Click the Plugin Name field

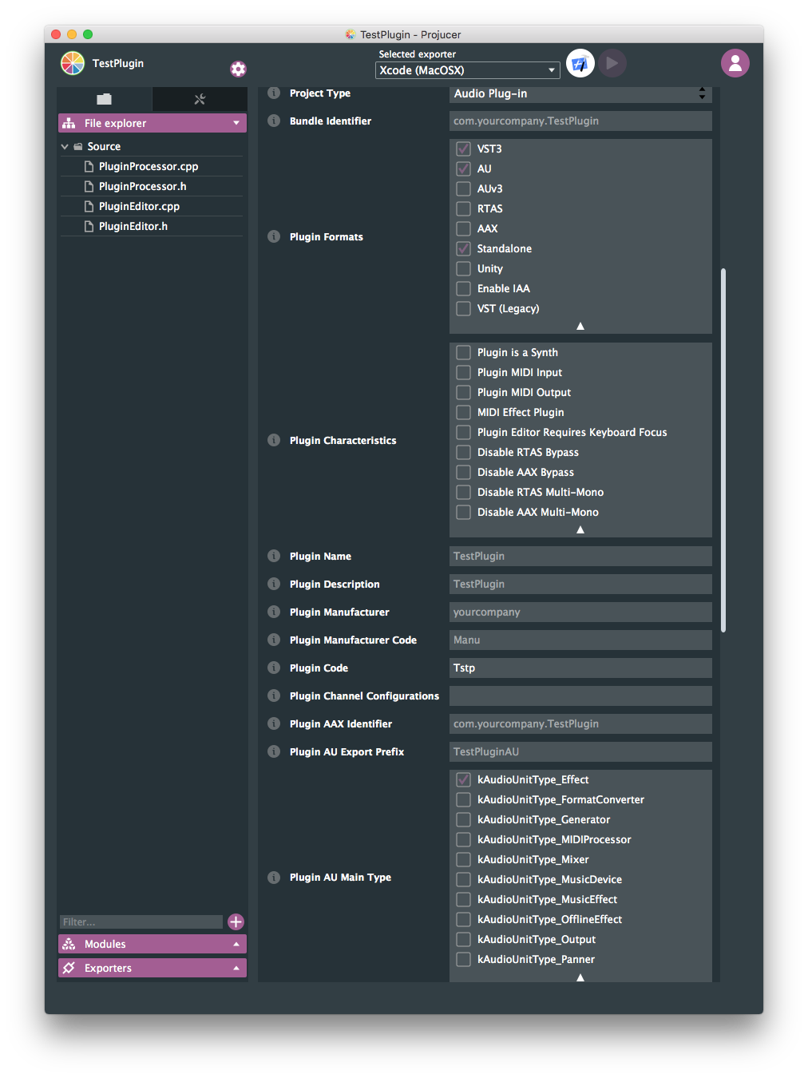point(580,556)
